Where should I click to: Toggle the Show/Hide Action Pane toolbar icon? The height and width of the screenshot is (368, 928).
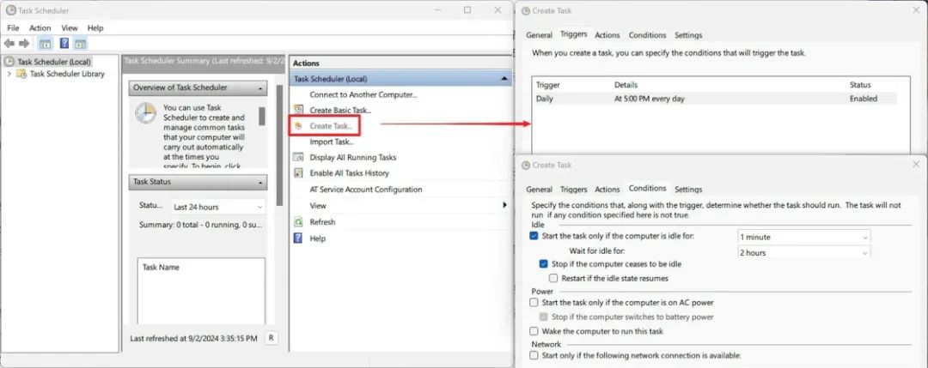pyautogui.click(x=81, y=44)
